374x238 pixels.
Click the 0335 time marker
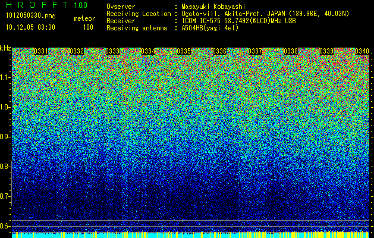[x=184, y=51]
